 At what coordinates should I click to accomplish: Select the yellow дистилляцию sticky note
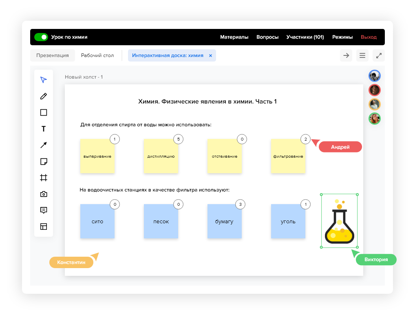pyautogui.click(x=161, y=156)
